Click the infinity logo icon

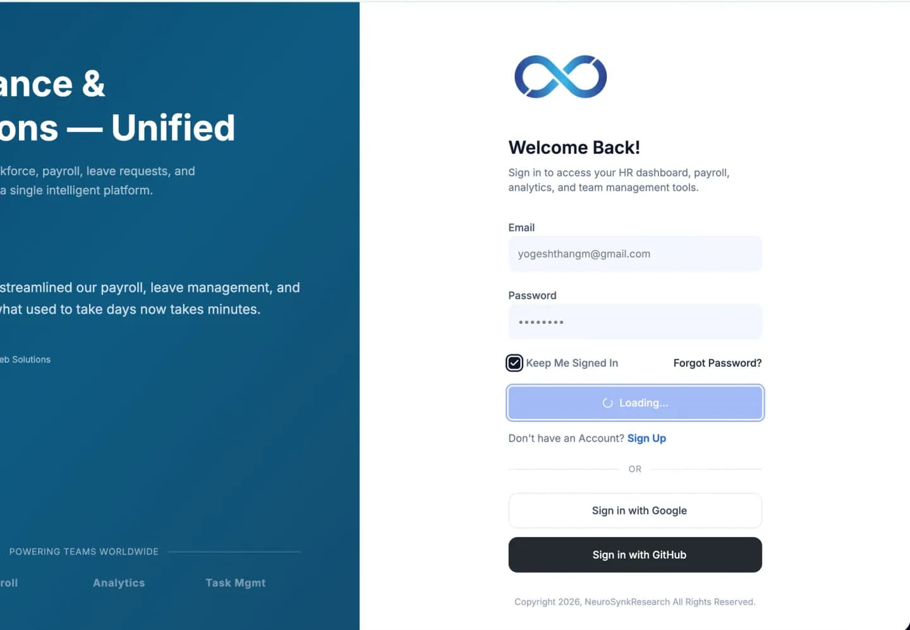[x=561, y=77]
